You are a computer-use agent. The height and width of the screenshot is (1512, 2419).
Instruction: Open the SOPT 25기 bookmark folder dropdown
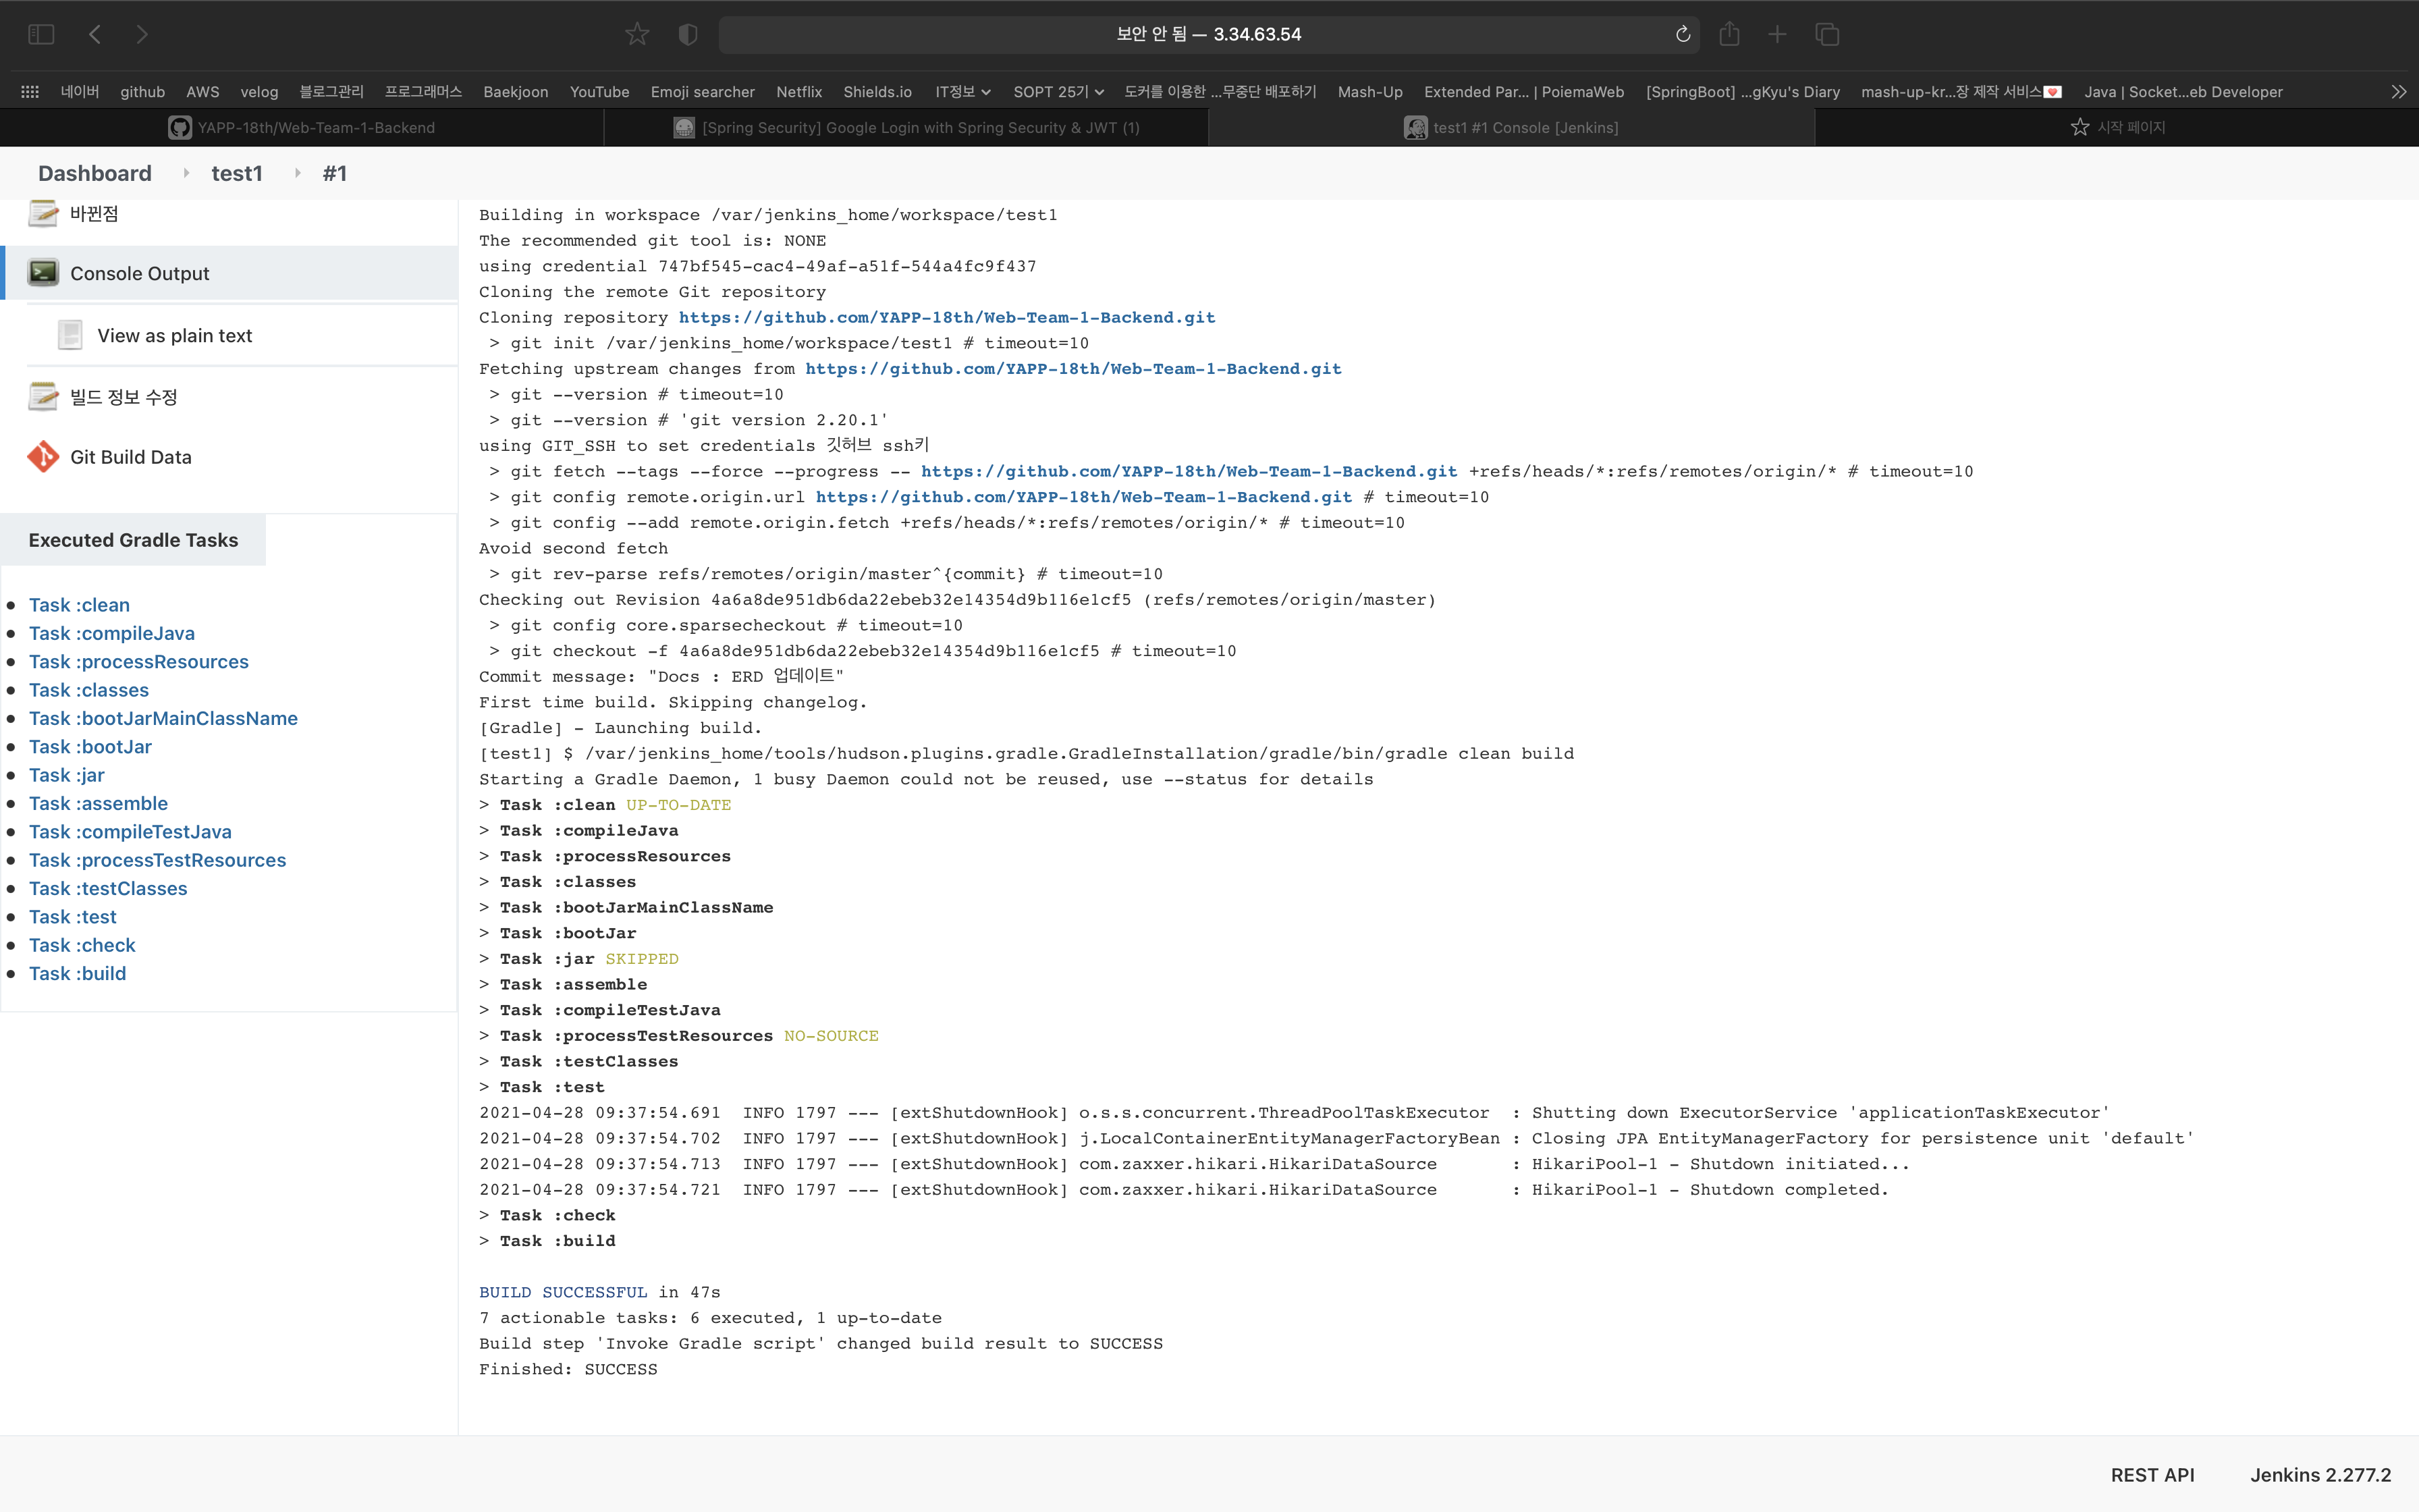[x=1058, y=91]
